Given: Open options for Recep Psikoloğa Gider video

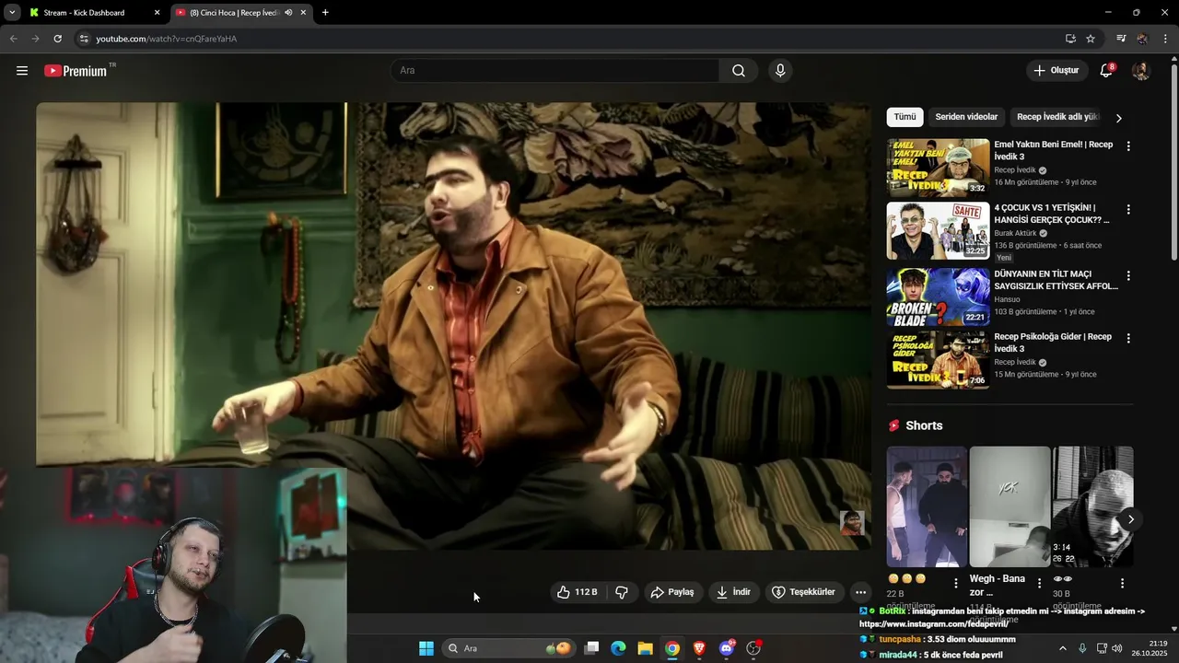Looking at the screenshot, I should 1128,338.
